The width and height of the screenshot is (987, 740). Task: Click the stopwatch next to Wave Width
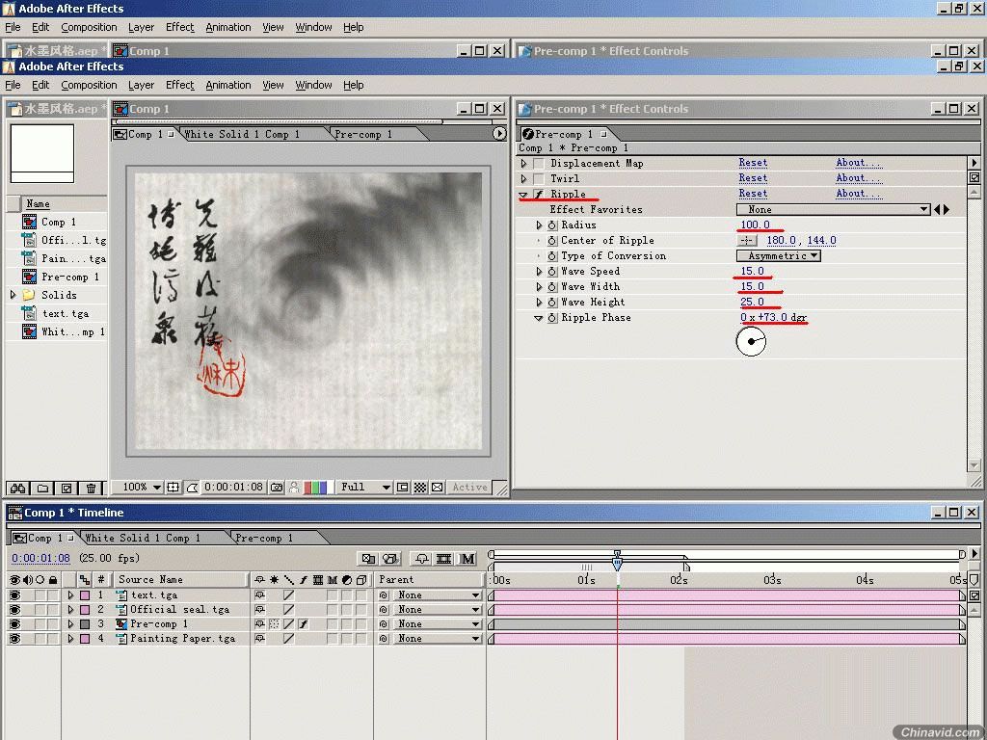point(552,287)
